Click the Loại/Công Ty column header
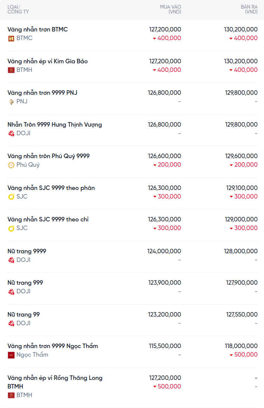The height and width of the screenshot is (408, 264). (x=18, y=9)
